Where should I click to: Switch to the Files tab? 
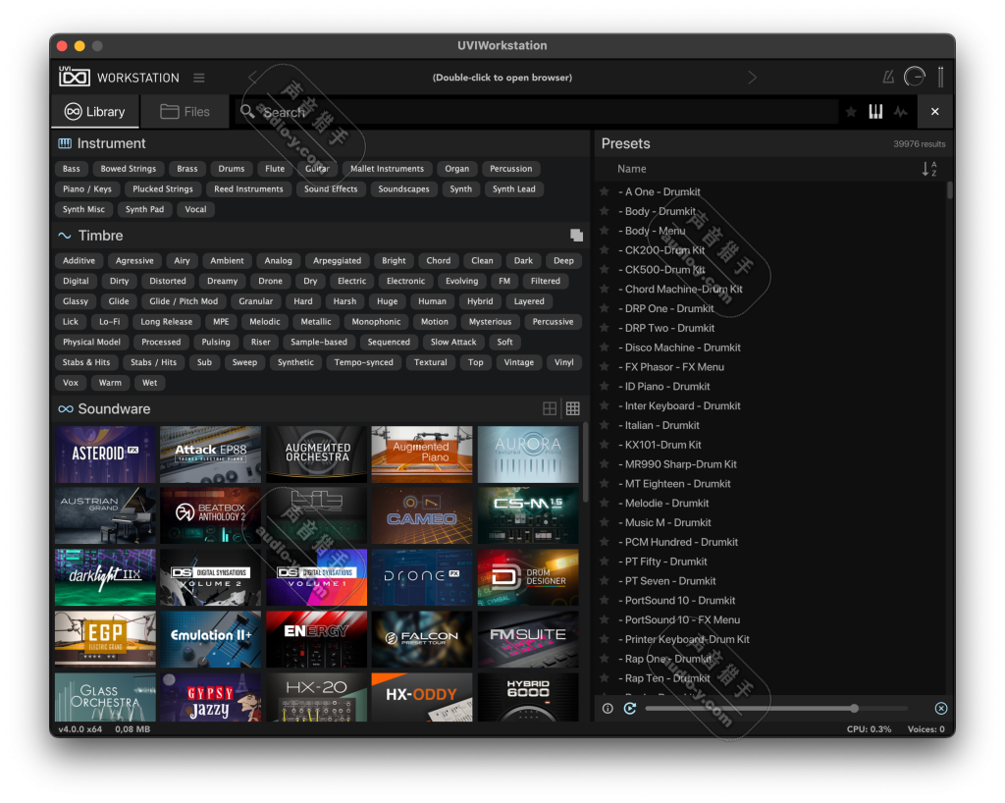pyautogui.click(x=185, y=112)
